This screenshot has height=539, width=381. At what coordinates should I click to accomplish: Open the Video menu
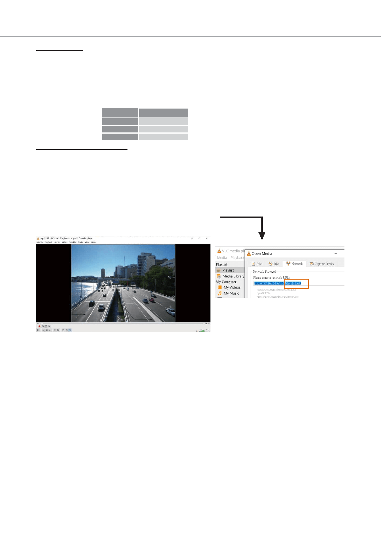click(x=65, y=242)
